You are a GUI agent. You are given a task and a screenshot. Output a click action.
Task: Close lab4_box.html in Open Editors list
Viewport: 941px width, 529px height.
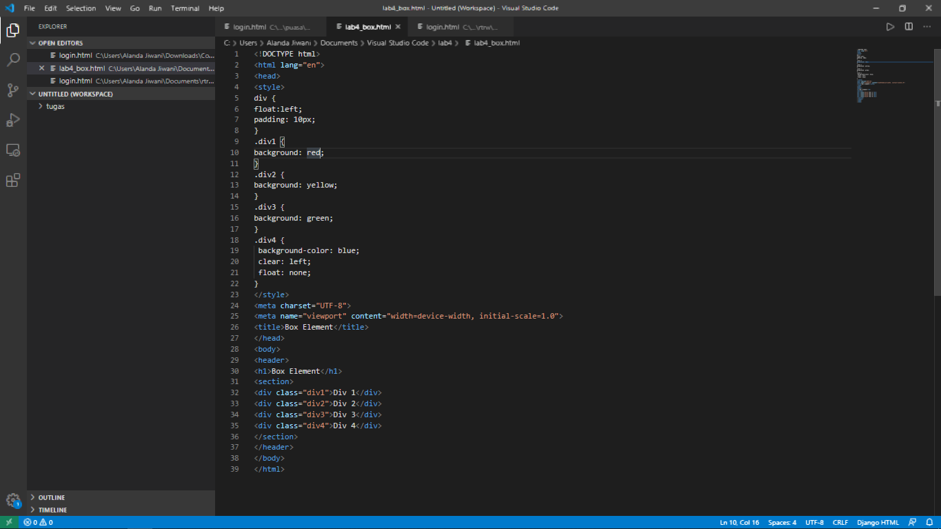42,68
